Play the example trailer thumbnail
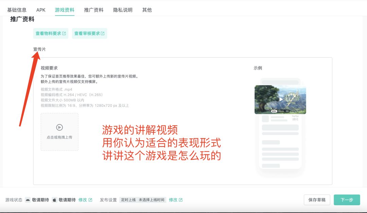Image resolution: width=367 pixels, height=213 pixels. click(280, 99)
